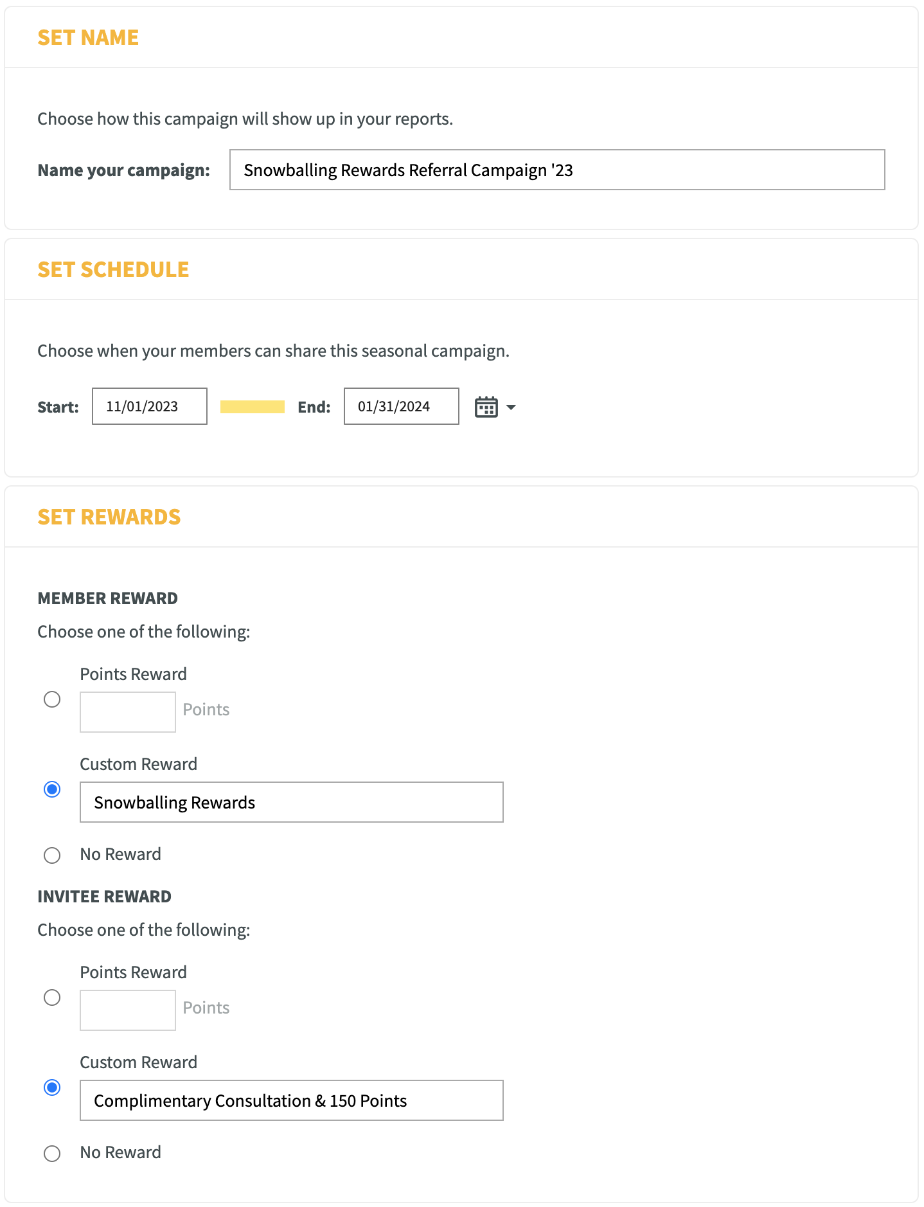Click the Snowballing Rewards custom reward field
Screen dimensions: 924x1207
point(292,802)
